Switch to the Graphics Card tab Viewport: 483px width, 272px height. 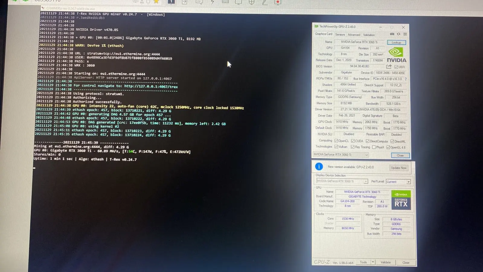click(324, 34)
